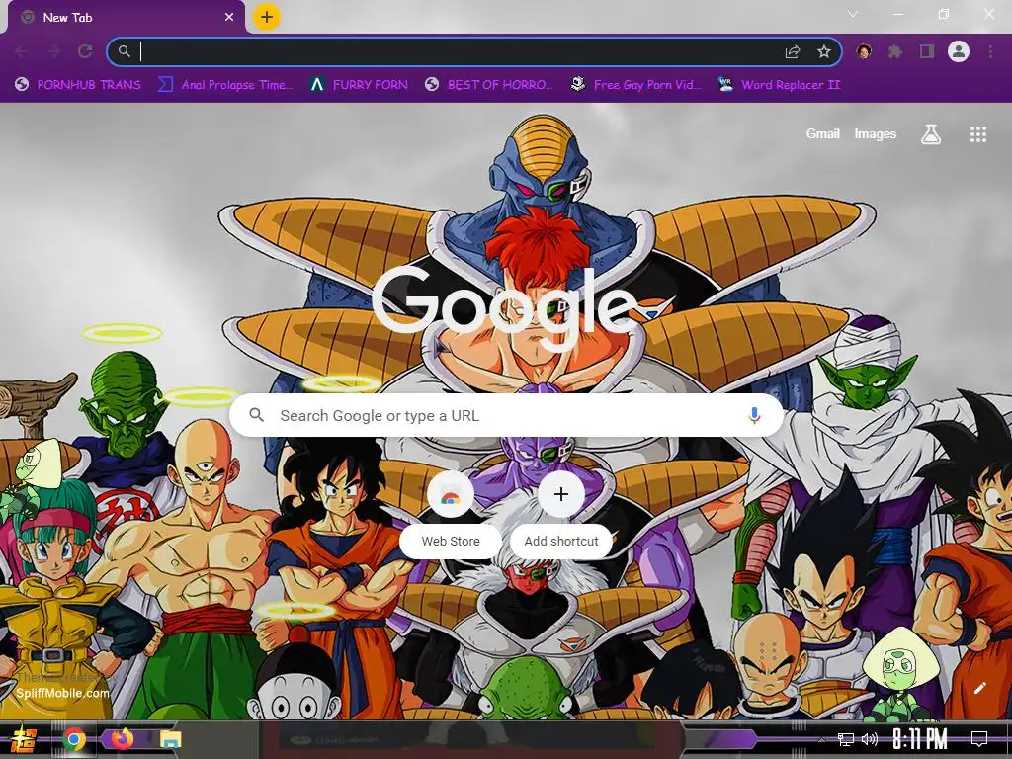Click the 8:11 PM taskbar clock
Viewport: 1012px width, 759px height.
pos(920,739)
